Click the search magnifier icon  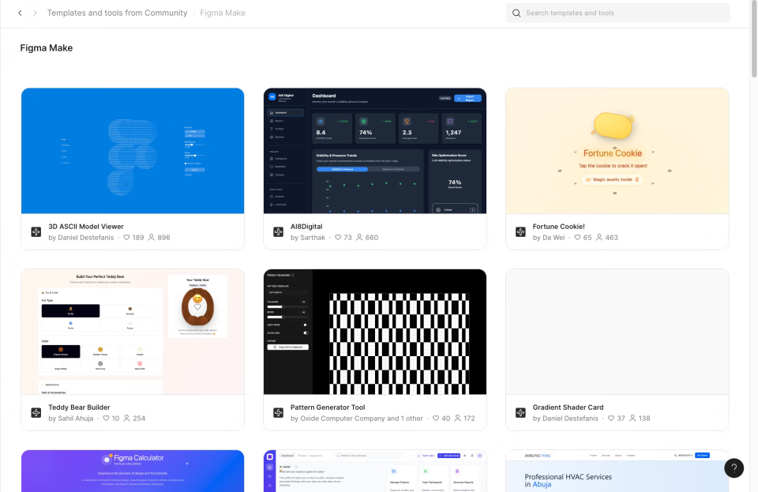(x=516, y=13)
